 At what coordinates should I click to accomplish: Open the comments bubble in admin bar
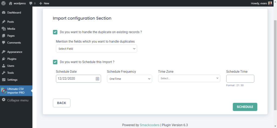pyautogui.click(x=32, y=3)
